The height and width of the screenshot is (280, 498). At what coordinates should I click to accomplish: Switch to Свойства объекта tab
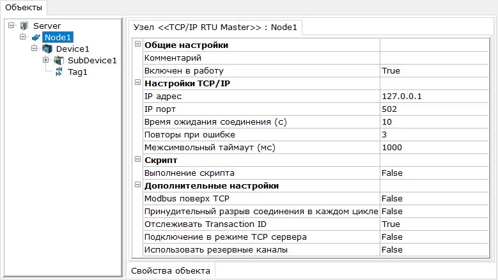[x=171, y=271]
